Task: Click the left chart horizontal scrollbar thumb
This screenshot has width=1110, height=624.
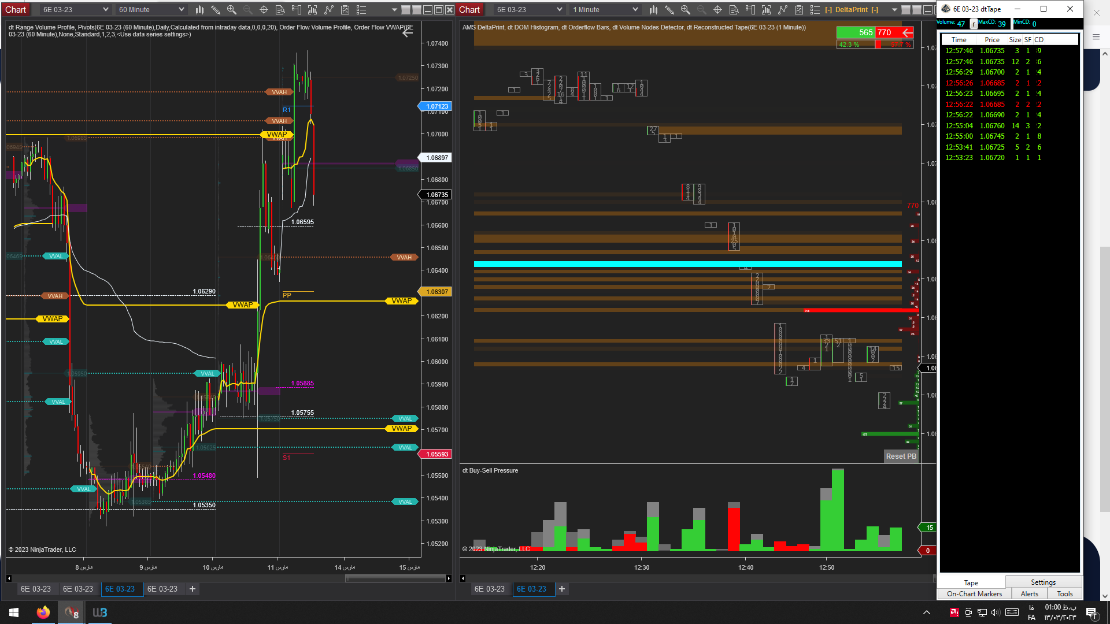Action: tap(396, 578)
